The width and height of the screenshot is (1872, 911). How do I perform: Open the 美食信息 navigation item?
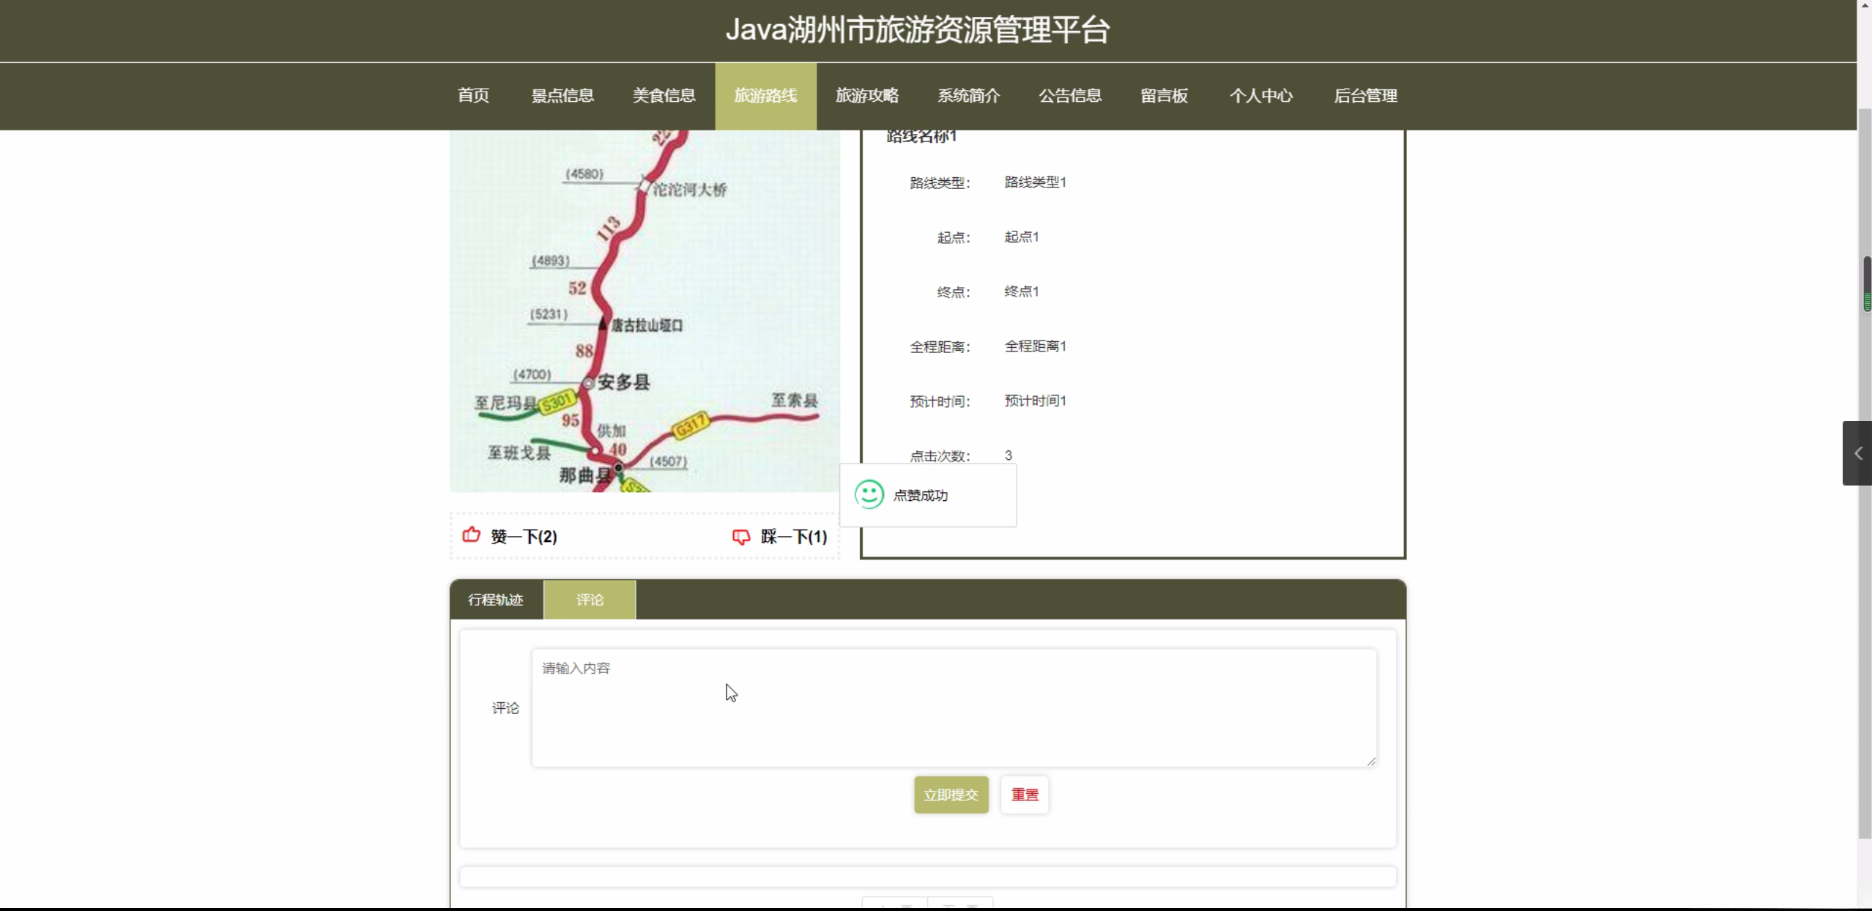click(x=664, y=96)
